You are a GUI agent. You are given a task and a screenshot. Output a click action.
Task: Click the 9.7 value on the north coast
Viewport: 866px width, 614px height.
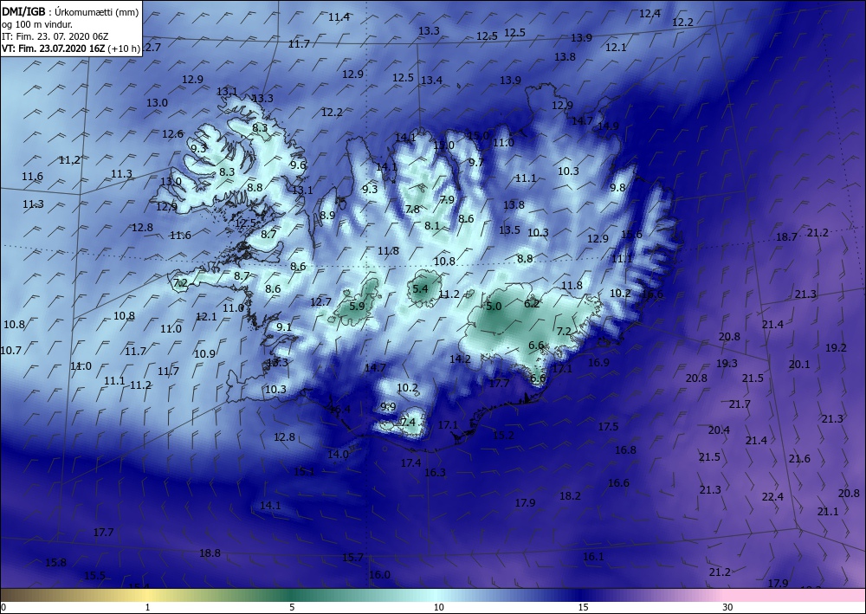coord(476,162)
